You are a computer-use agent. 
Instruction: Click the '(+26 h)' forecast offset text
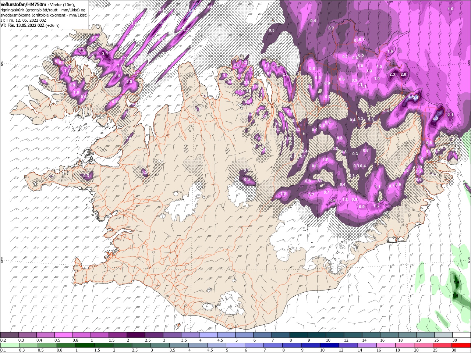tap(53, 25)
